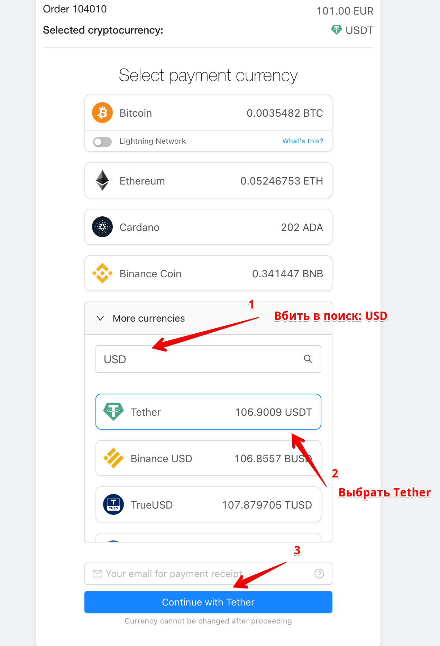Viewport: 440px width, 646px height.
Task: Click the chevron beside More currencies
Action: coord(100,318)
